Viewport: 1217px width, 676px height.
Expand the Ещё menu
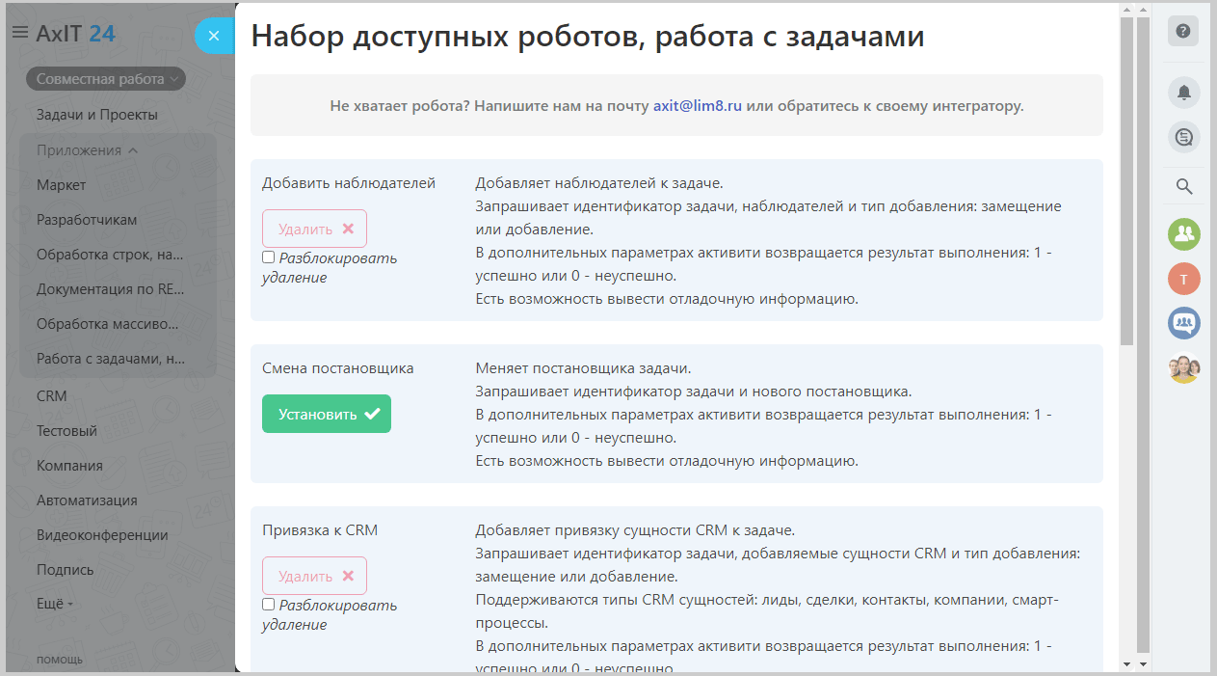click(x=54, y=604)
